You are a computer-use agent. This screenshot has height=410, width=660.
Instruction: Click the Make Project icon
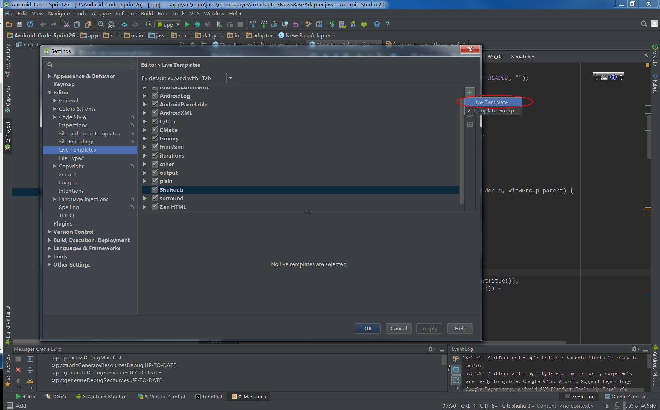pos(148,24)
